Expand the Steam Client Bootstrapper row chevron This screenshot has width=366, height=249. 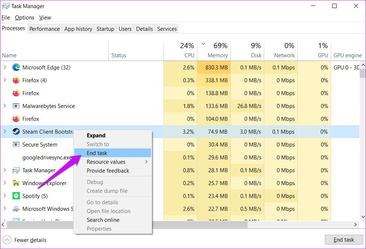[x=5, y=131]
